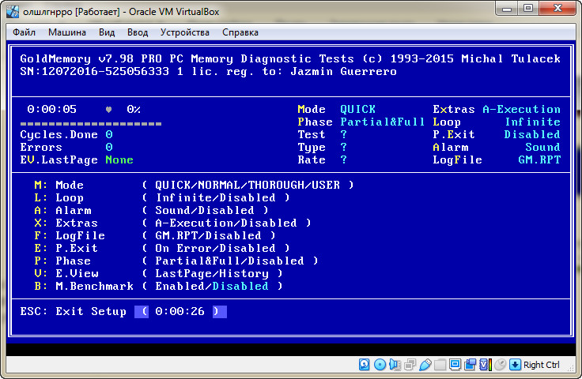
Task: Open the shared folders status icon
Action: pyautogui.click(x=440, y=365)
